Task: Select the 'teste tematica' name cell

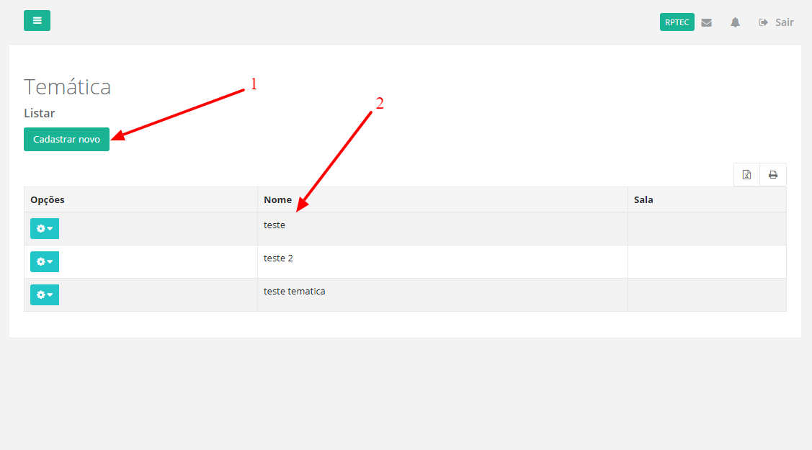Action: pyautogui.click(x=294, y=292)
